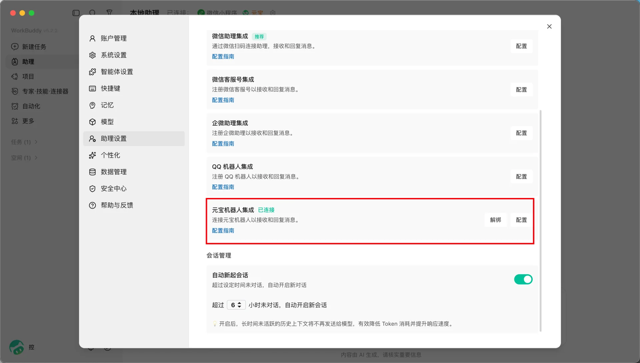The image size is (640, 363).
Task: Open 个性化 settings section
Action: tap(134, 155)
